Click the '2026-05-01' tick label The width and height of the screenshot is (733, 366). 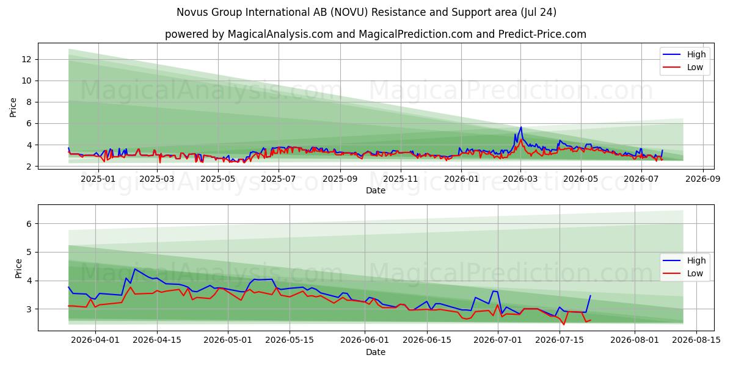[228, 340]
